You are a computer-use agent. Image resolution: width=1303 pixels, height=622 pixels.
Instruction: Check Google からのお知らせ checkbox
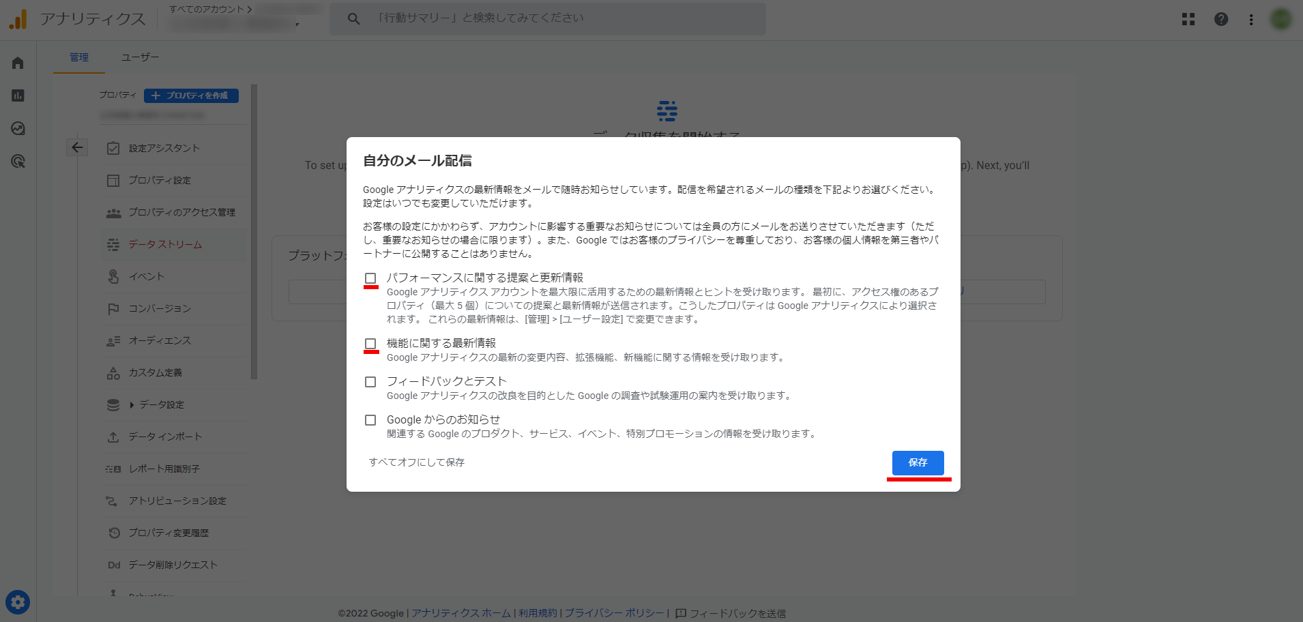370,420
